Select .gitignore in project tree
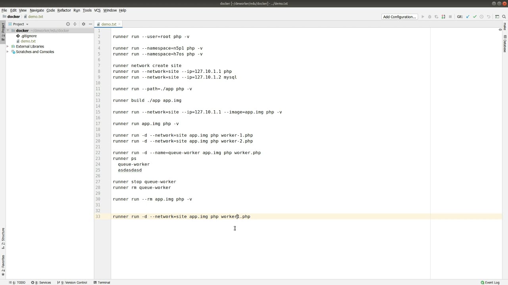508x285 pixels. [x=29, y=36]
